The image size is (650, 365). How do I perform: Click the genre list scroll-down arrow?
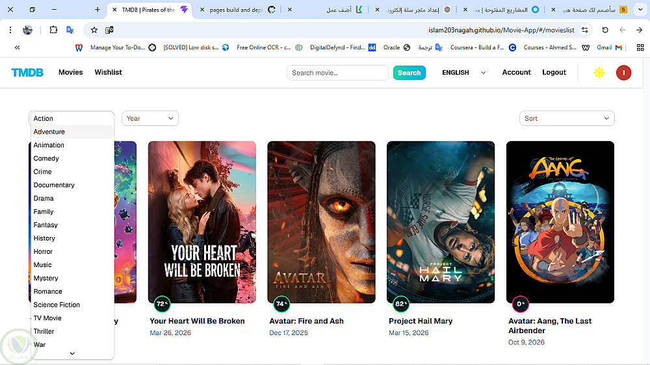(72, 353)
